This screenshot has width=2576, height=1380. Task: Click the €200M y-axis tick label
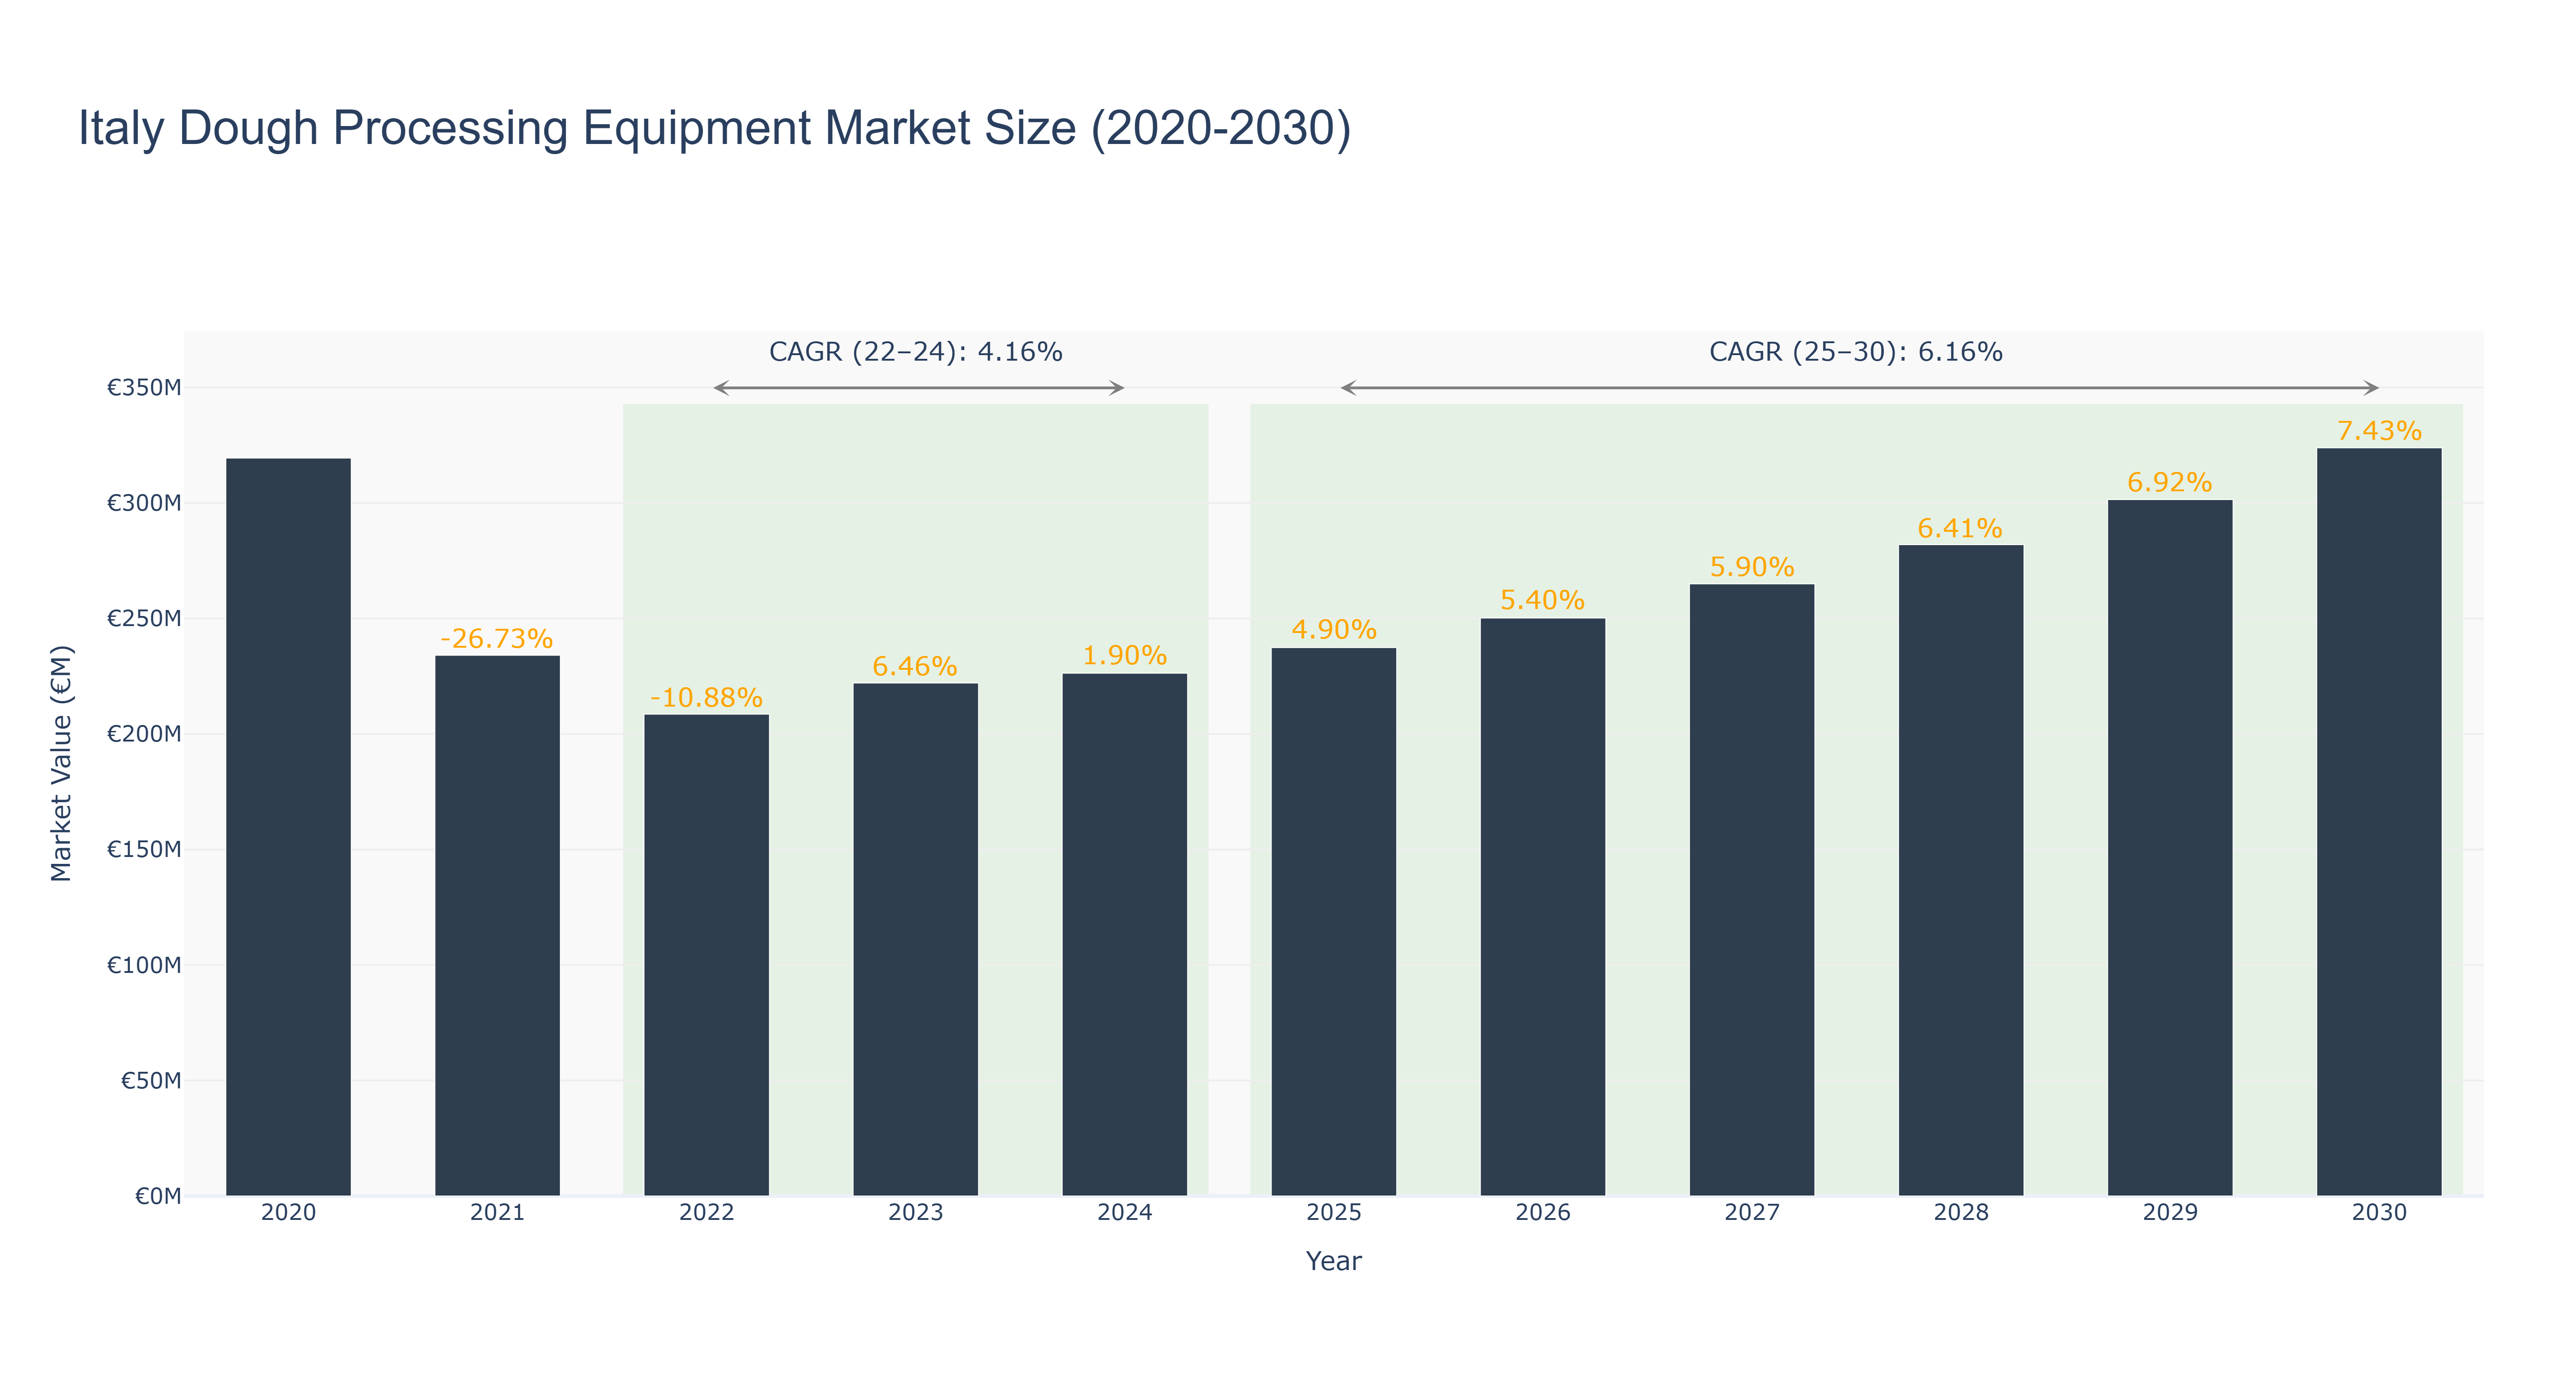coord(144,734)
